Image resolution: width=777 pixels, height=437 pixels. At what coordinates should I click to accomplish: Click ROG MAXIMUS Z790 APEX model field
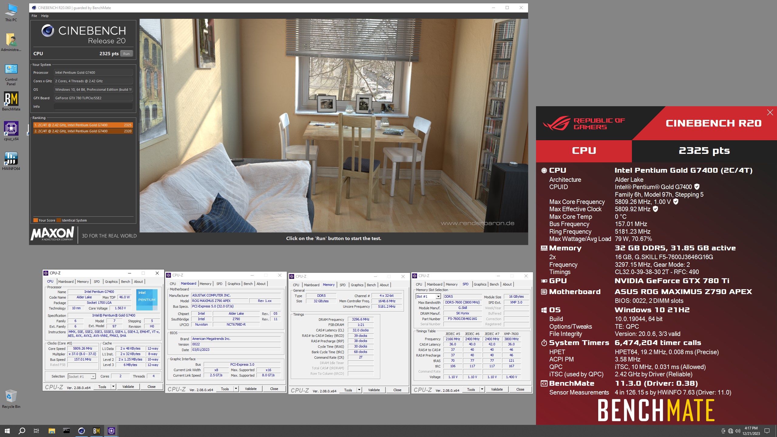coord(220,301)
